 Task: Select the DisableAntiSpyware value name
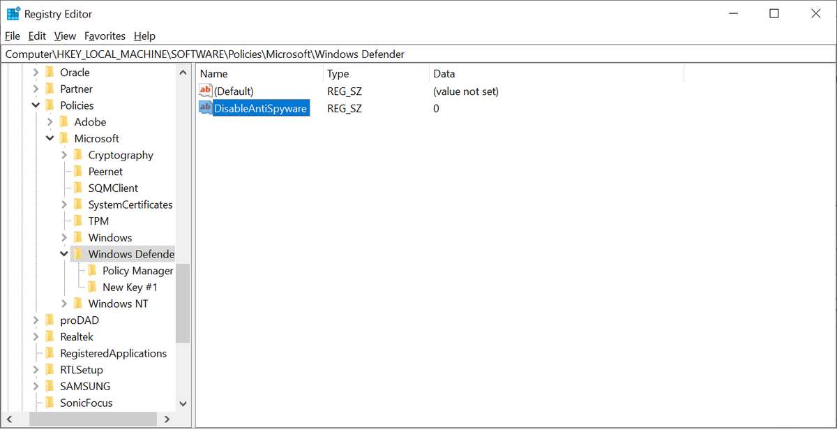click(x=260, y=108)
